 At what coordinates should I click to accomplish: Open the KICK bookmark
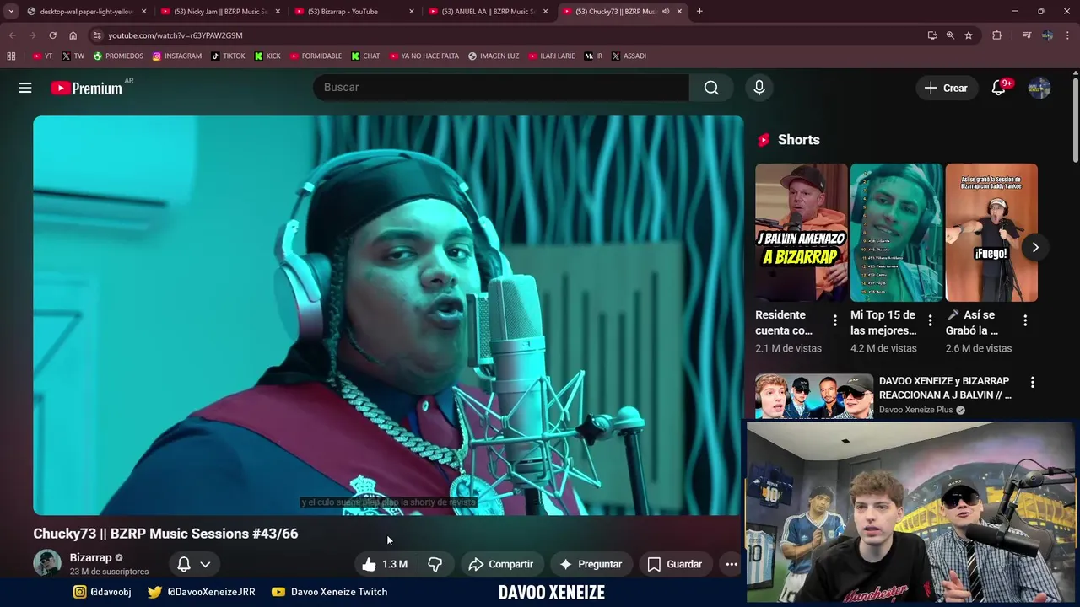[x=268, y=56]
